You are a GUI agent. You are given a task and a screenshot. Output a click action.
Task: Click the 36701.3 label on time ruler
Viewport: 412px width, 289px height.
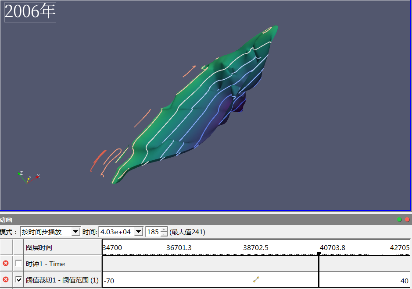(x=179, y=247)
